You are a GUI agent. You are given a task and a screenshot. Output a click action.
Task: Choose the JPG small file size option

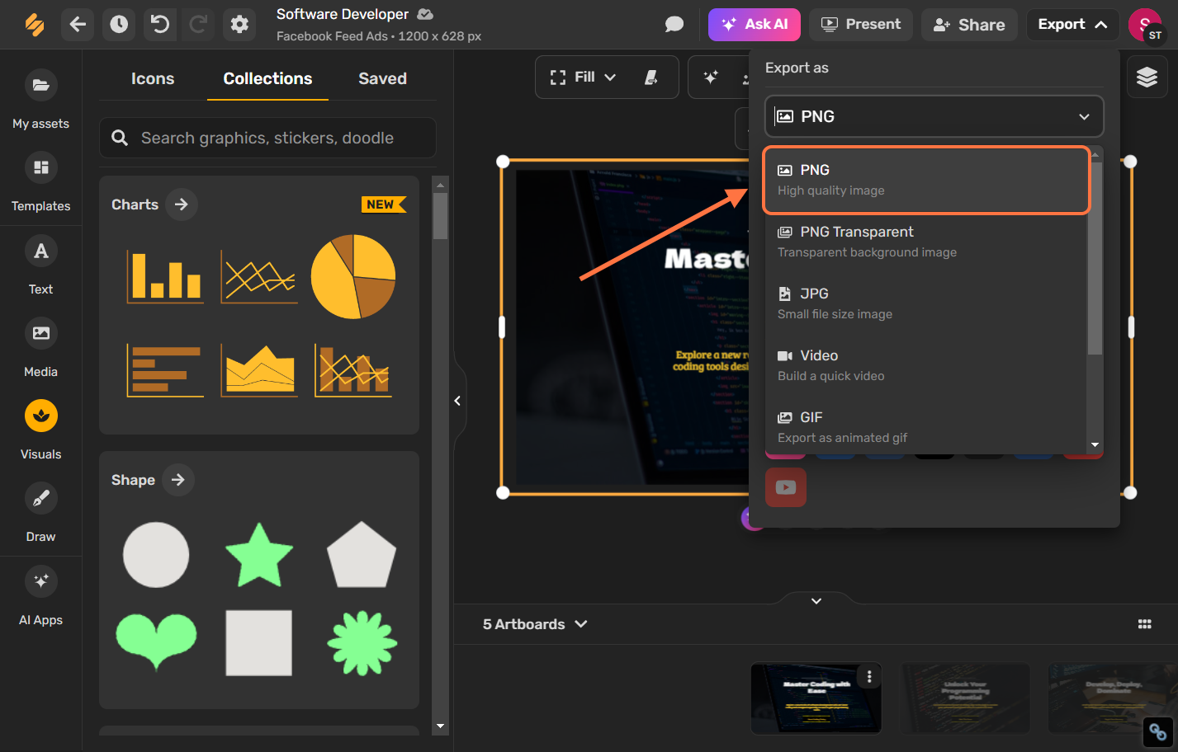tap(926, 303)
